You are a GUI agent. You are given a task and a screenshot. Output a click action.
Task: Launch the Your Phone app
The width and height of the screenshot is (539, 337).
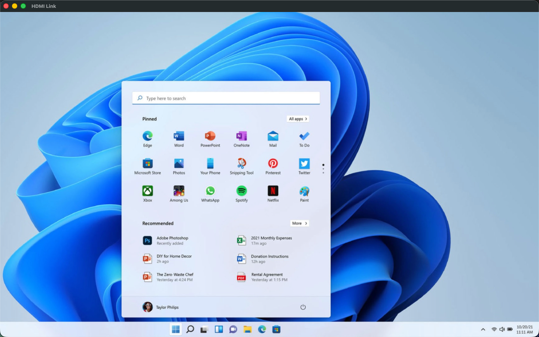coord(210,167)
